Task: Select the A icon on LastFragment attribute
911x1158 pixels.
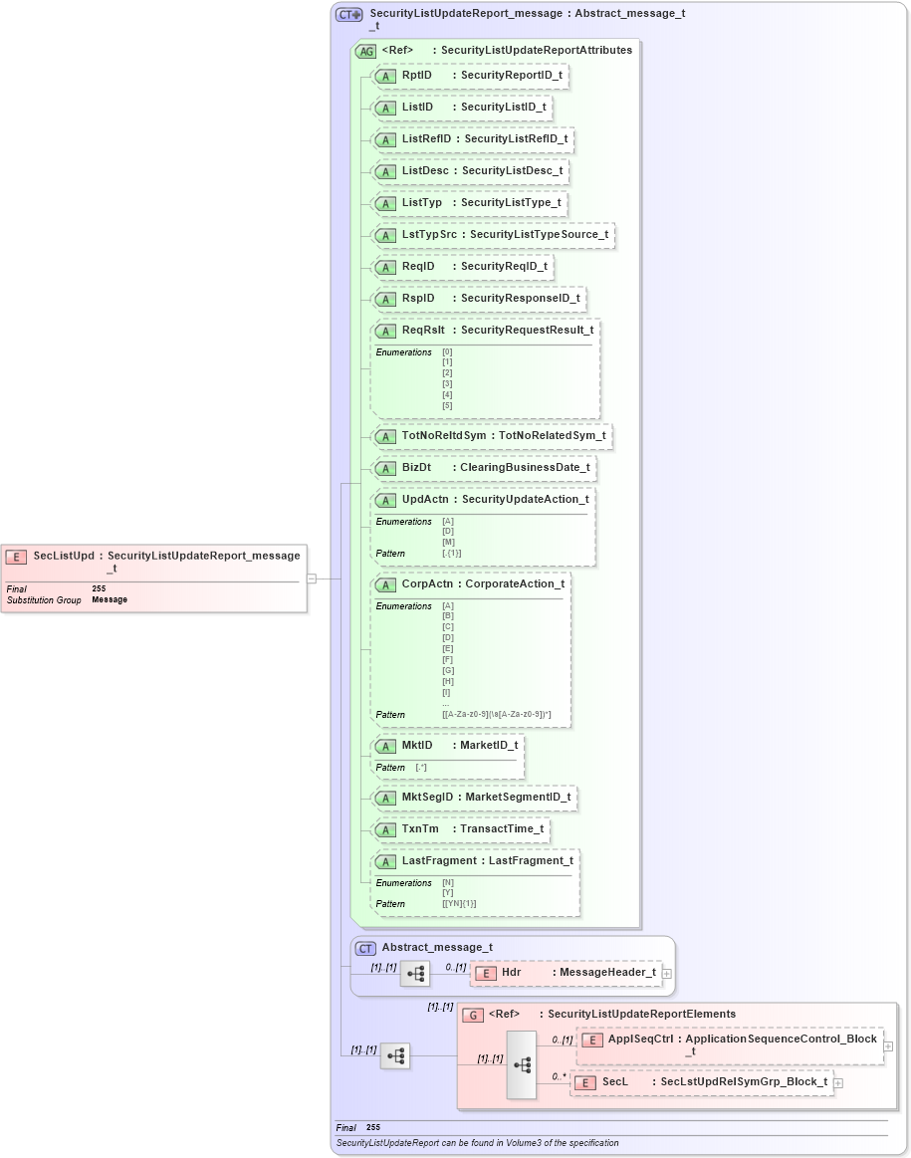Action: pyautogui.click(x=385, y=860)
